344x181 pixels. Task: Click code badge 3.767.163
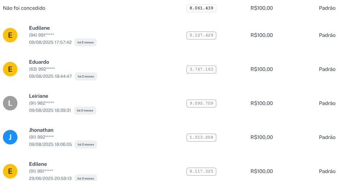pos(201,70)
